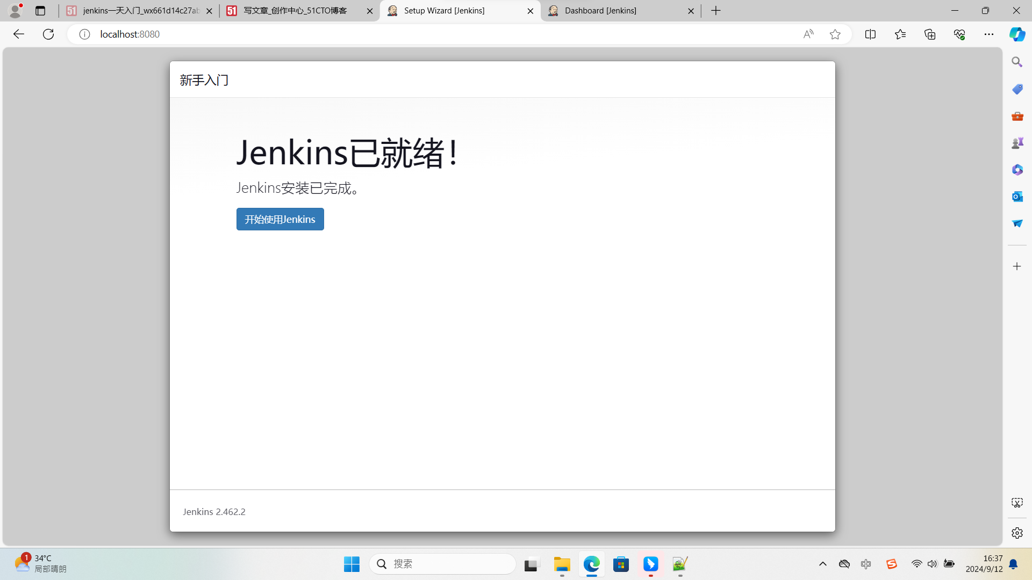Viewport: 1032px width, 580px height.
Task: Open Microsoft Store from the taskbar
Action: pyautogui.click(x=621, y=564)
